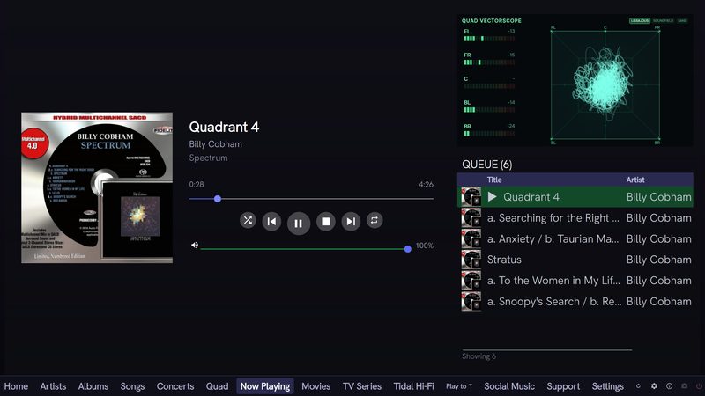Screen dimensions: 705x396
Task: Open the Quad tab
Action: (x=217, y=386)
